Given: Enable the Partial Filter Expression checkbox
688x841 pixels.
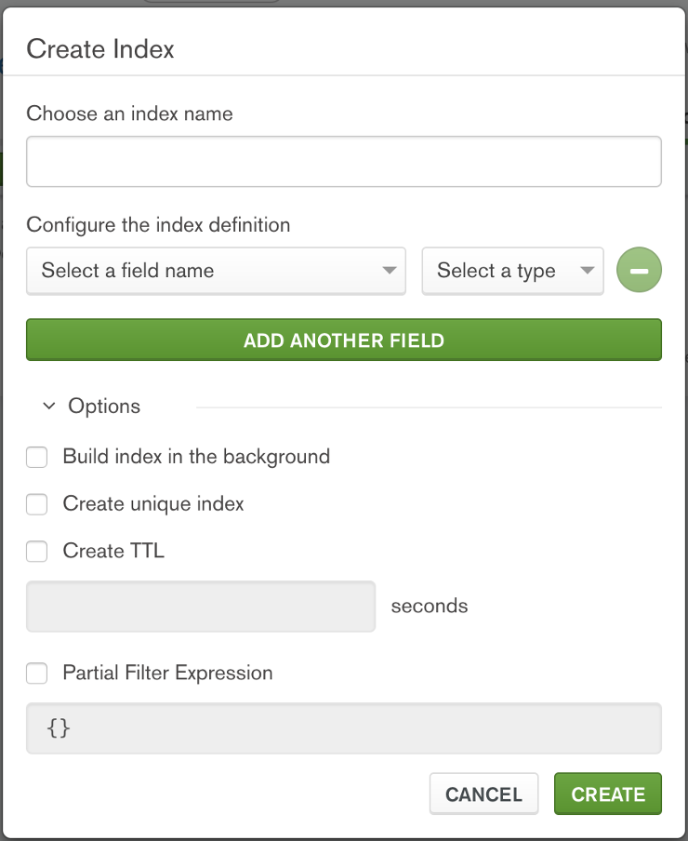Looking at the screenshot, I should click(x=37, y=673).
